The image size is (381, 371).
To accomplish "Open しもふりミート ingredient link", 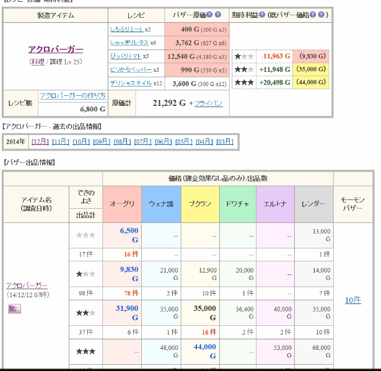I will pos(126,29).
